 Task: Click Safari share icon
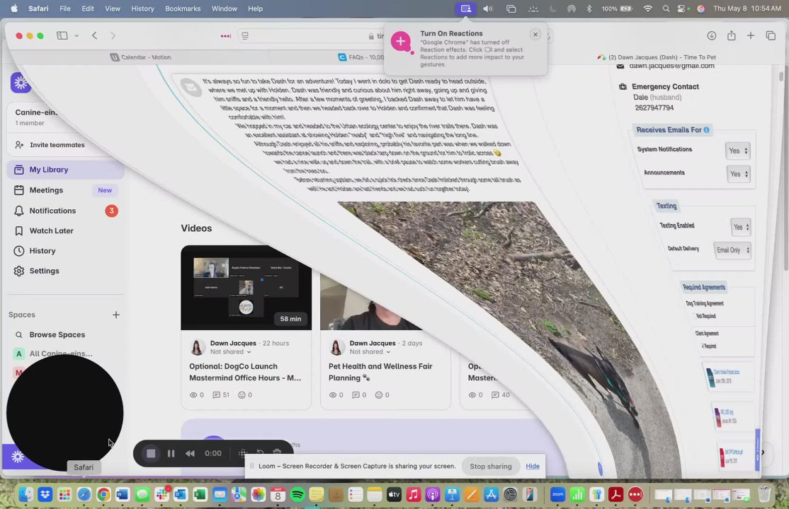(731, 35)
